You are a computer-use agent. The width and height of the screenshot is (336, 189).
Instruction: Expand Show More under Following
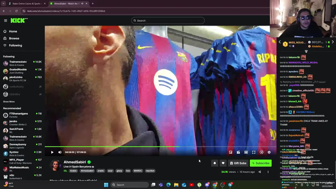[x=9, y=102]
